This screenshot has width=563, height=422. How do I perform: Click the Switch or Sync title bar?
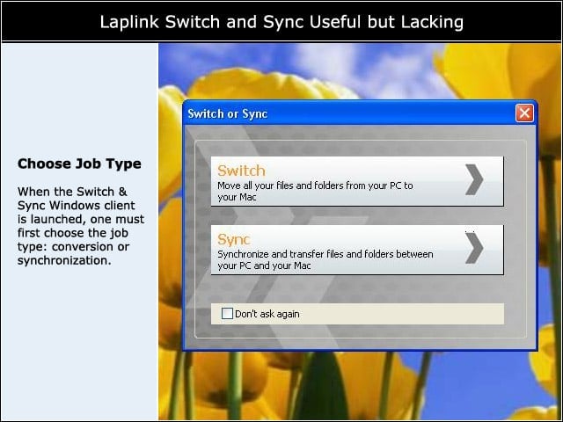(360, 113)
